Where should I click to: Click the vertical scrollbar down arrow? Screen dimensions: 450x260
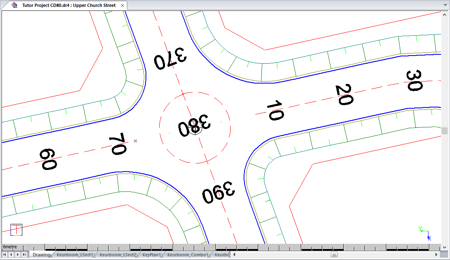(x=445, y=247)
